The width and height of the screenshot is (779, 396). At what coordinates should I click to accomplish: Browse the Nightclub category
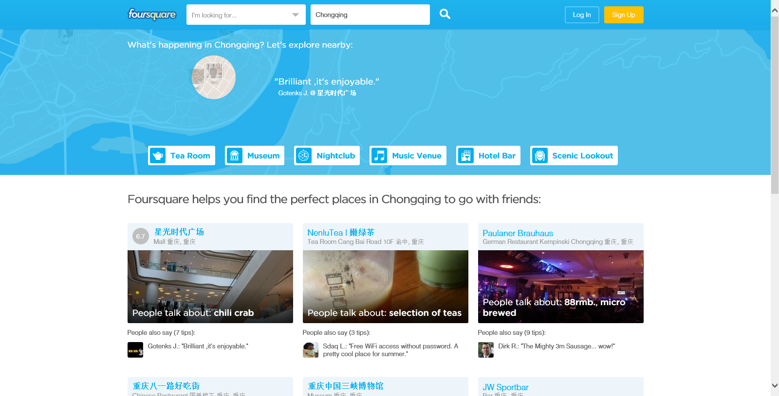click(327, 155)
